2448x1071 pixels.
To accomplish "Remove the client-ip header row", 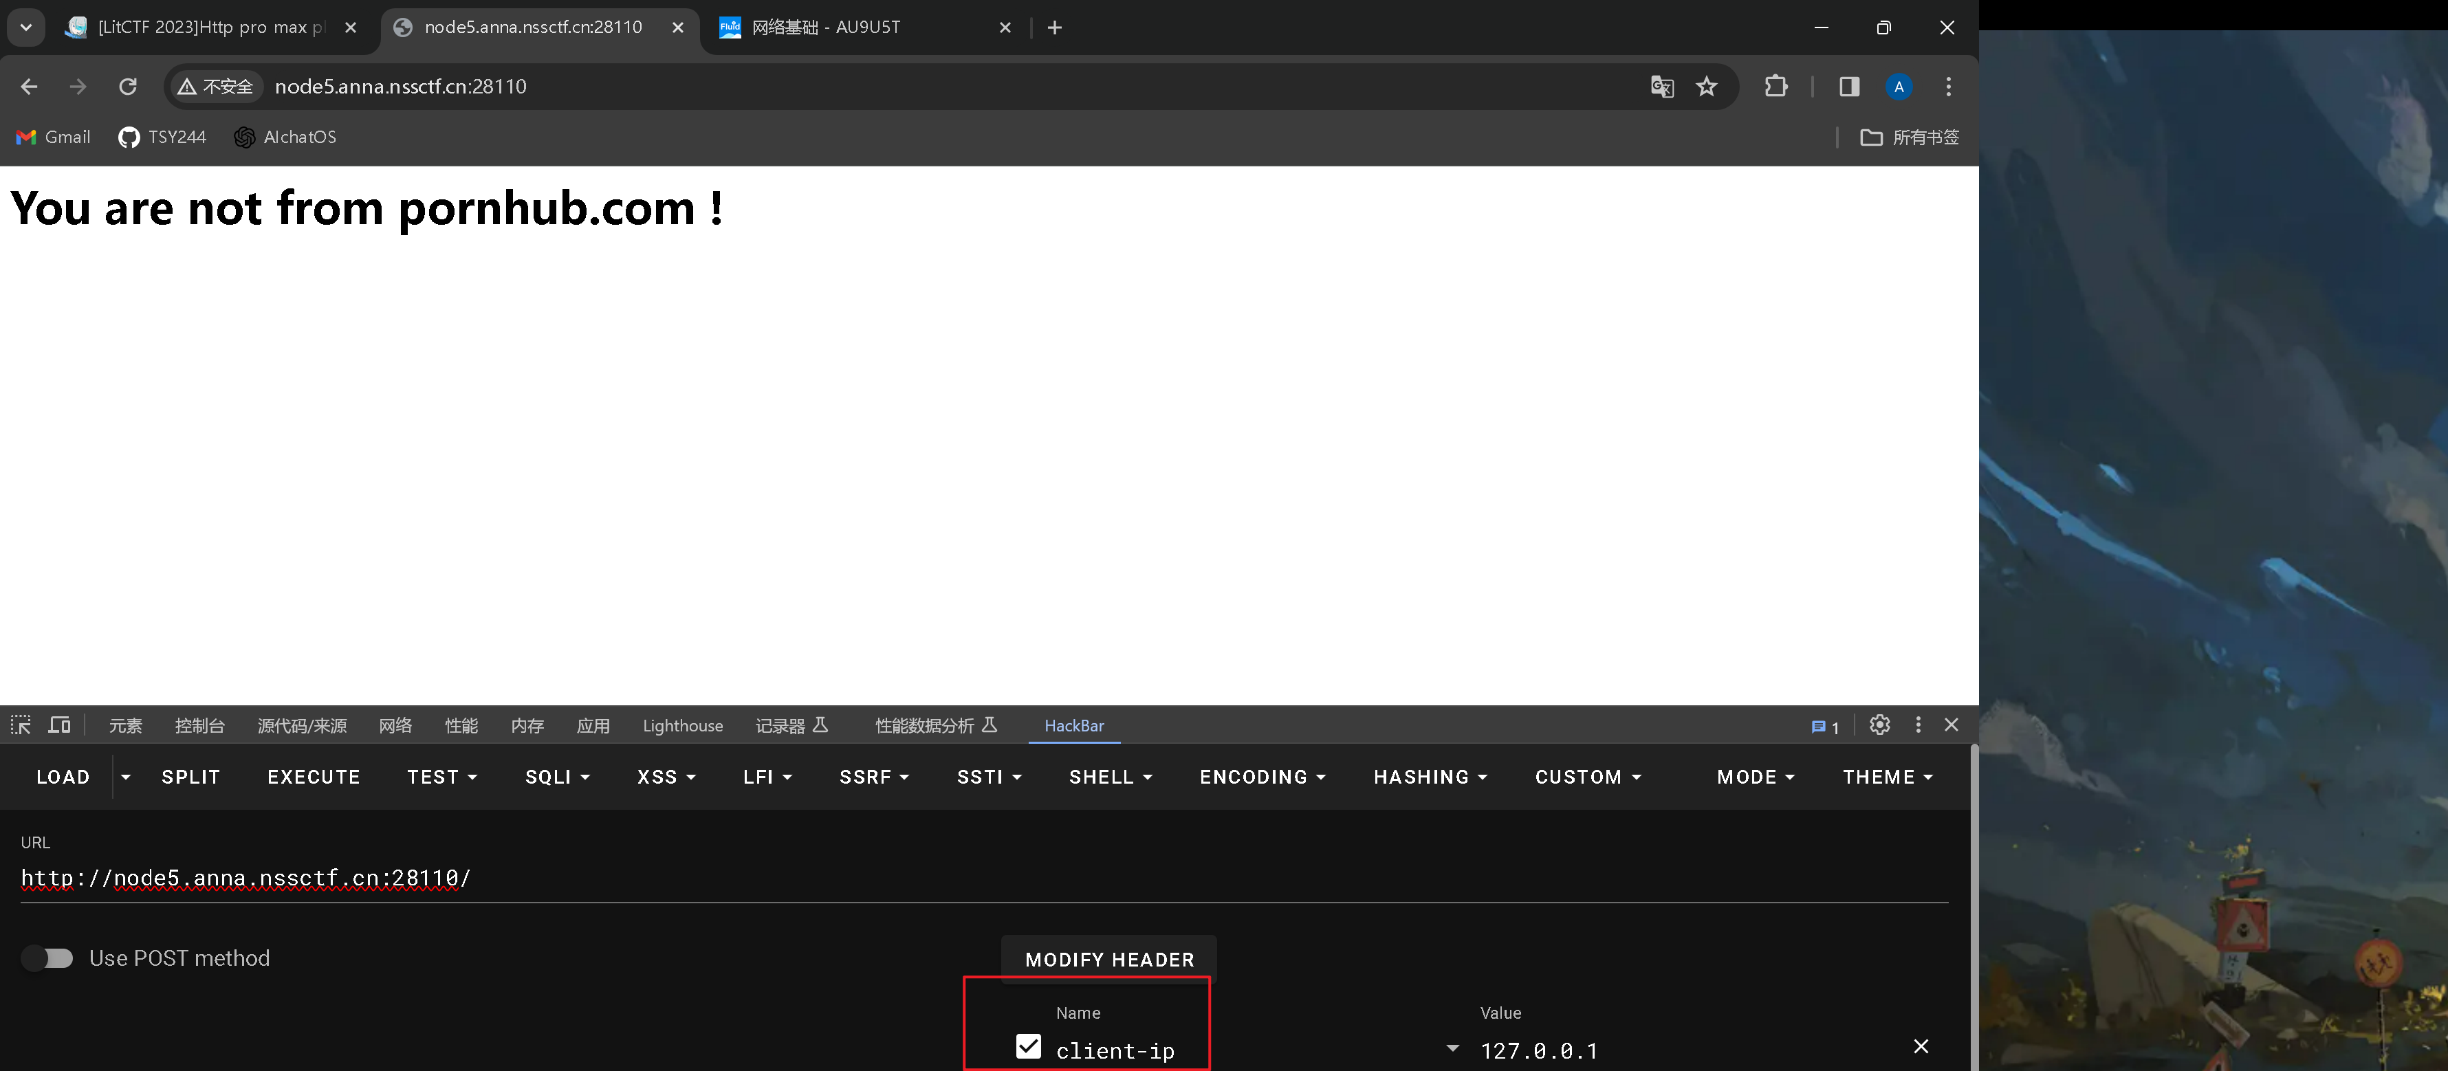I will 1921,1046.
